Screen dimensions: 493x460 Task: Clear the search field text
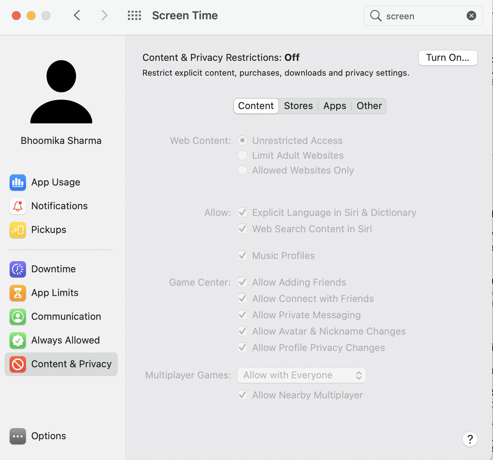471,16
